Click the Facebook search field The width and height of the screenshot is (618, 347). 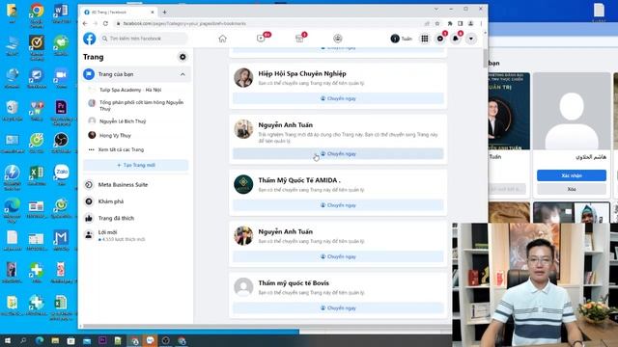click(x=144, y=39)
